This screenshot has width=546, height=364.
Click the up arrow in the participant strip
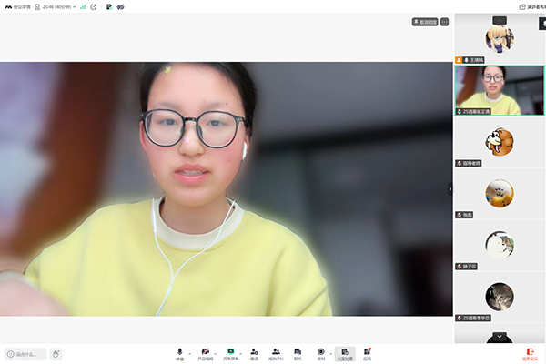(x=500, y=20)
